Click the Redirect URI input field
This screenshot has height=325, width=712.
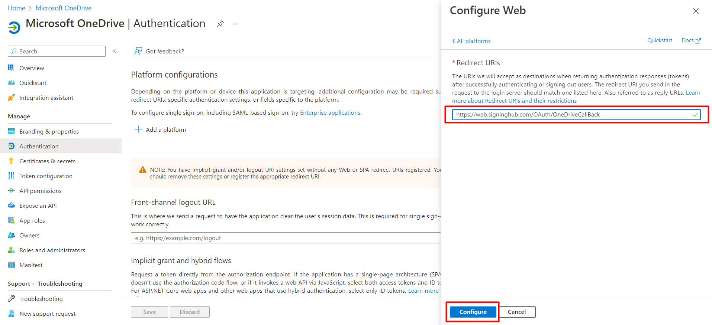tap(576, 115)
